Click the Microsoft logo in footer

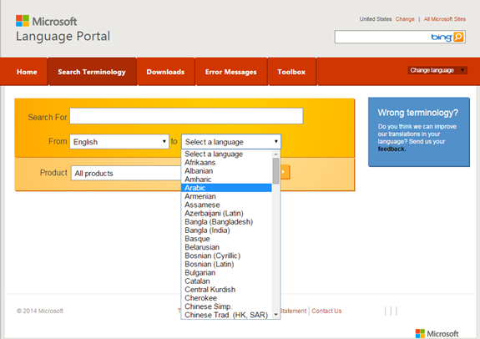coord(437,333)
